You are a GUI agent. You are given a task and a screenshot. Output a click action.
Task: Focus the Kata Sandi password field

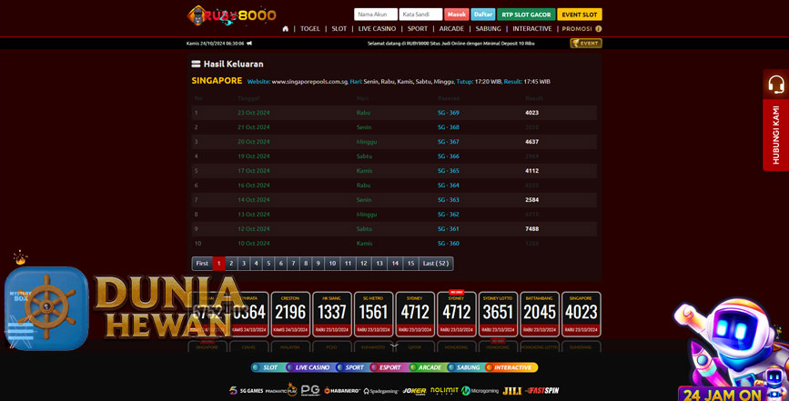pos(420,15)
